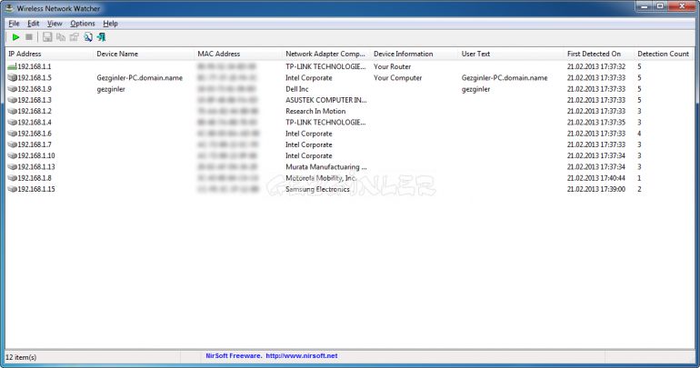
Task: Click the Your Computer device information cell
Action: [398, 77]
